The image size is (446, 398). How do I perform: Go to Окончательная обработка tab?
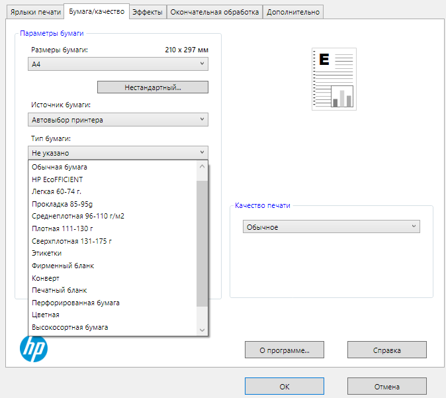coord(214,11)
